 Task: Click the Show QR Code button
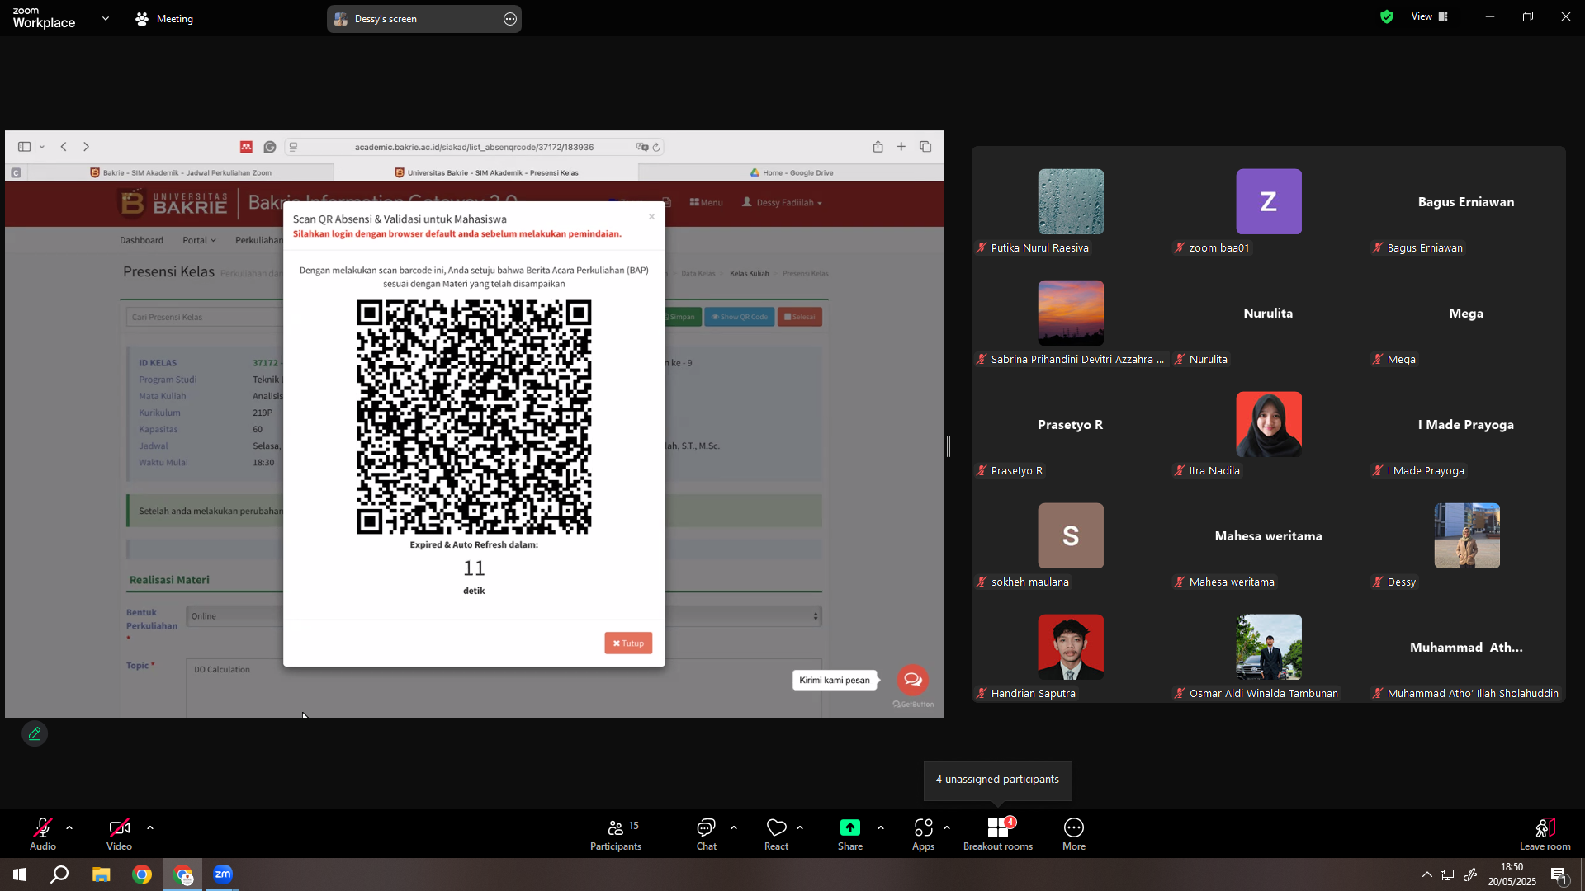click(x=740, y=317)
